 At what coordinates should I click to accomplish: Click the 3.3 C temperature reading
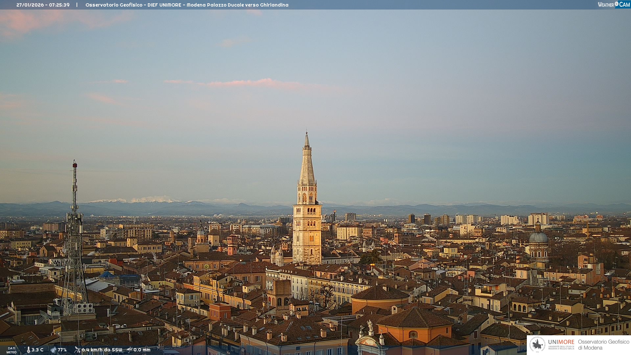(37, 350)
